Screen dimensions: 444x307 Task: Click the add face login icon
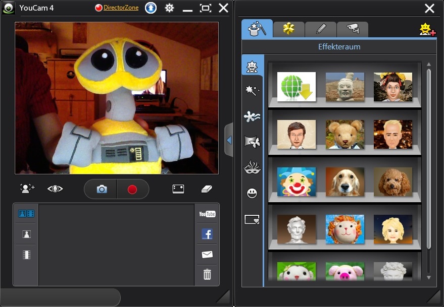(27, 188)
